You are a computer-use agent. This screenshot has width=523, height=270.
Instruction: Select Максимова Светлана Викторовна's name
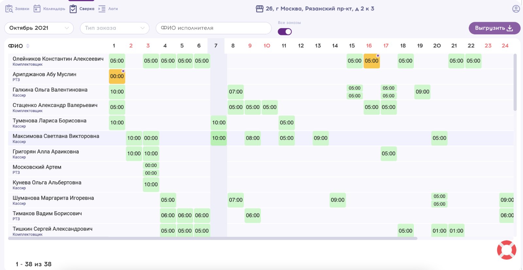(x=56, y=136)
